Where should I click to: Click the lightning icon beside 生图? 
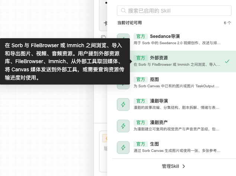(123, 147)
